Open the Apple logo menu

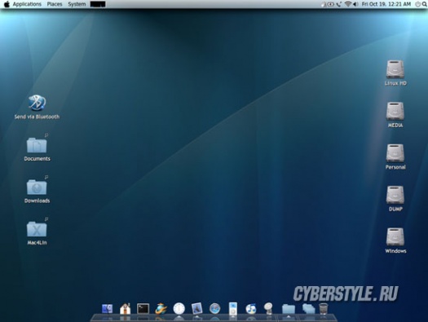pos(7,4)
